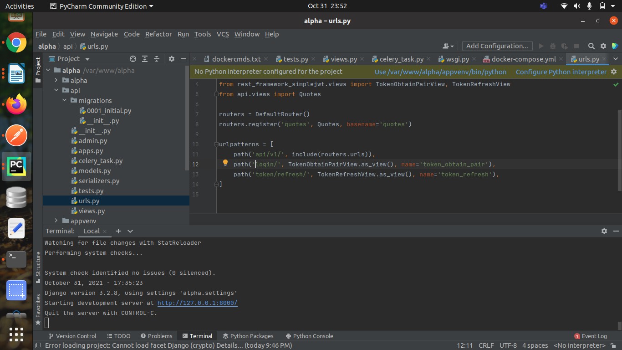Start a Code With Me session
The width and height of the screenshot is (622, 350).
coord(615,46)
